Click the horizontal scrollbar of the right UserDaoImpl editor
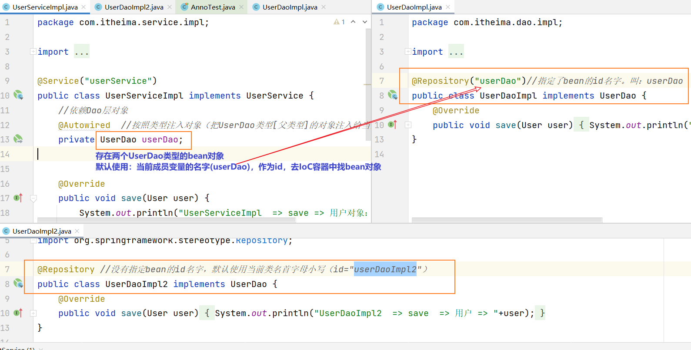Viewport: 691px width, 350px height. [x=507, y=220]
